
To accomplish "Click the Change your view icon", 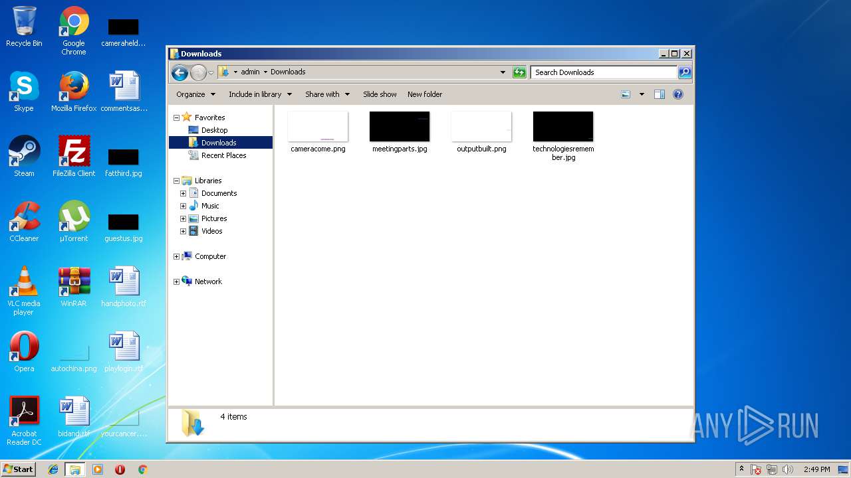I will coord(626,94).
